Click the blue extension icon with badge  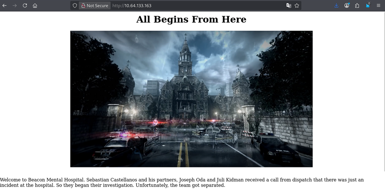(x=368, y=6)
